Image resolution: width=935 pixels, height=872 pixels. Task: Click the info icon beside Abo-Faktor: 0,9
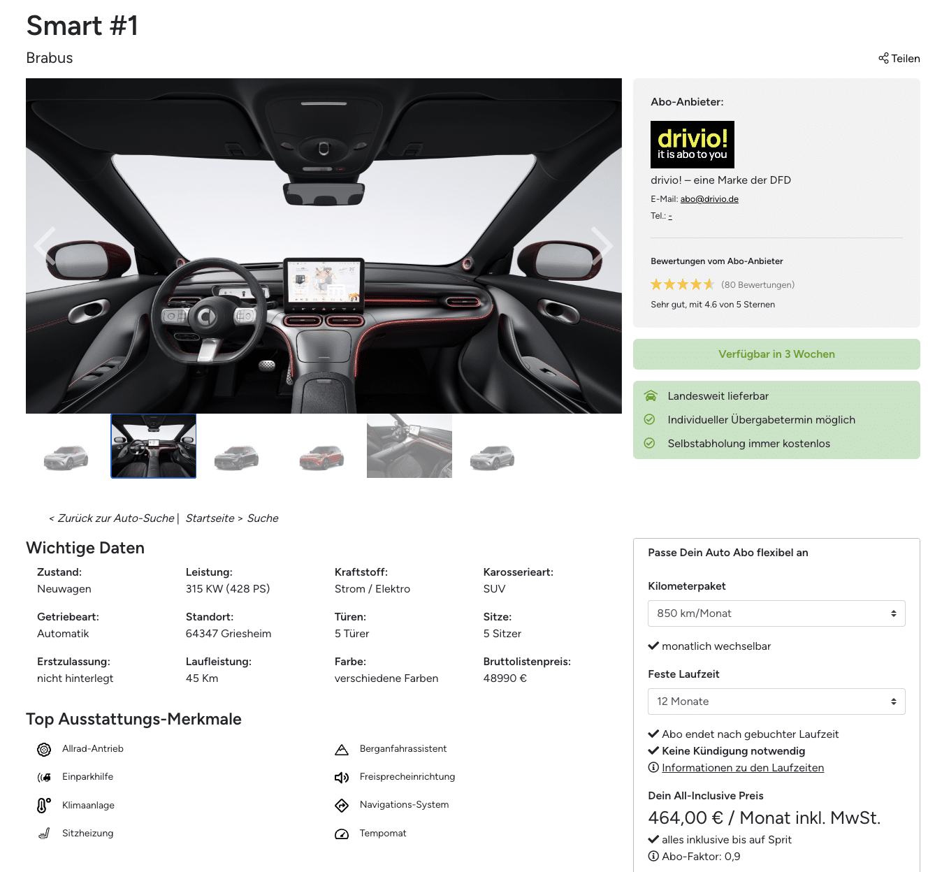[x=653, y=856]
